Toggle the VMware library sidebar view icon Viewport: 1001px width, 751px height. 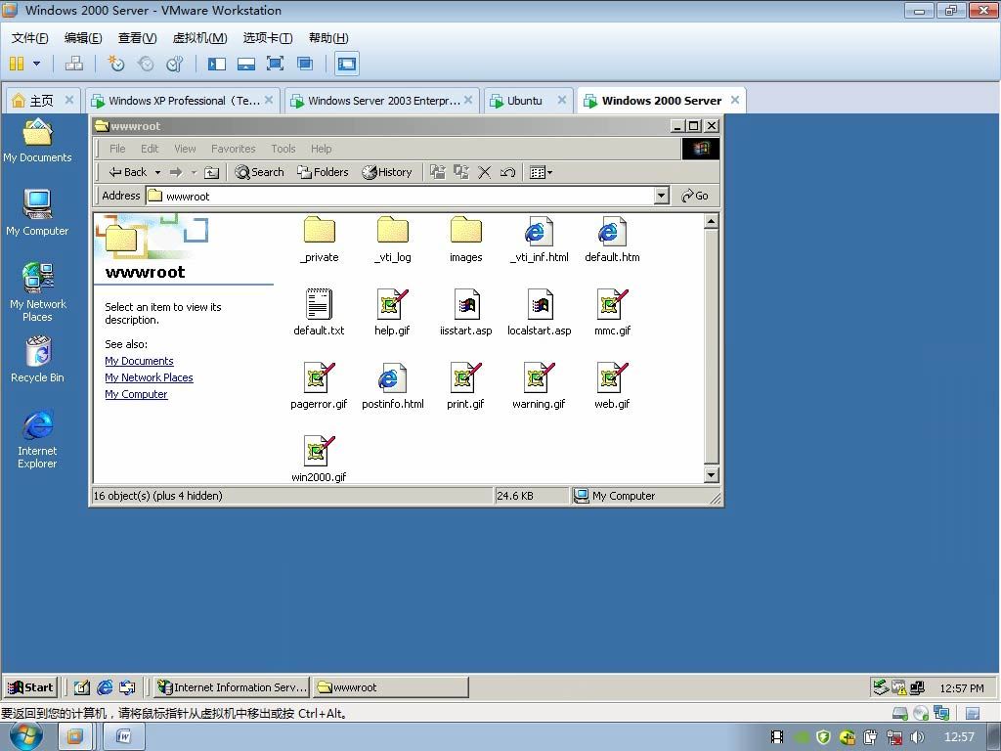pyautogui.click(x=217, y=64)
